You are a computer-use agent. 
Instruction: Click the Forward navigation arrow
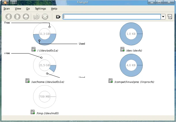17,17
